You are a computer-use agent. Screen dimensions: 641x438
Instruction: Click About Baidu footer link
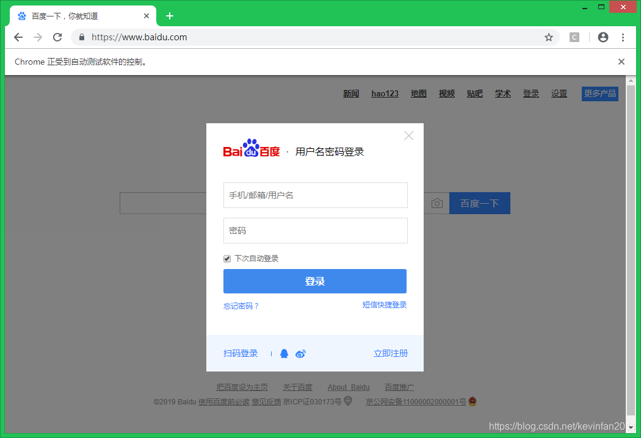[x=349, y=387]
